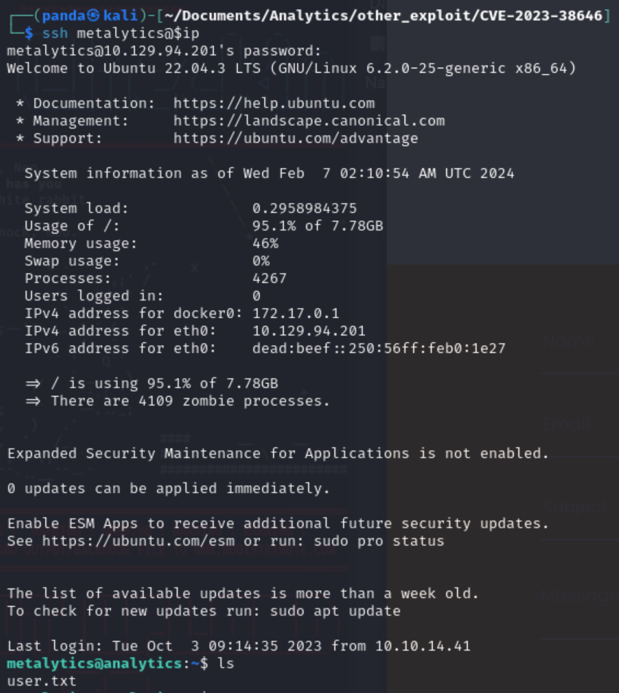The image size is (619, 693).
Task: Click the panda username in prompt
Action: [64, 16]
